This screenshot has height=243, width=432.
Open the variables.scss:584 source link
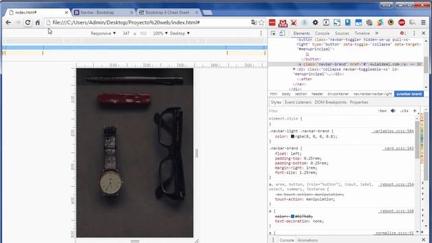point(393,131)
